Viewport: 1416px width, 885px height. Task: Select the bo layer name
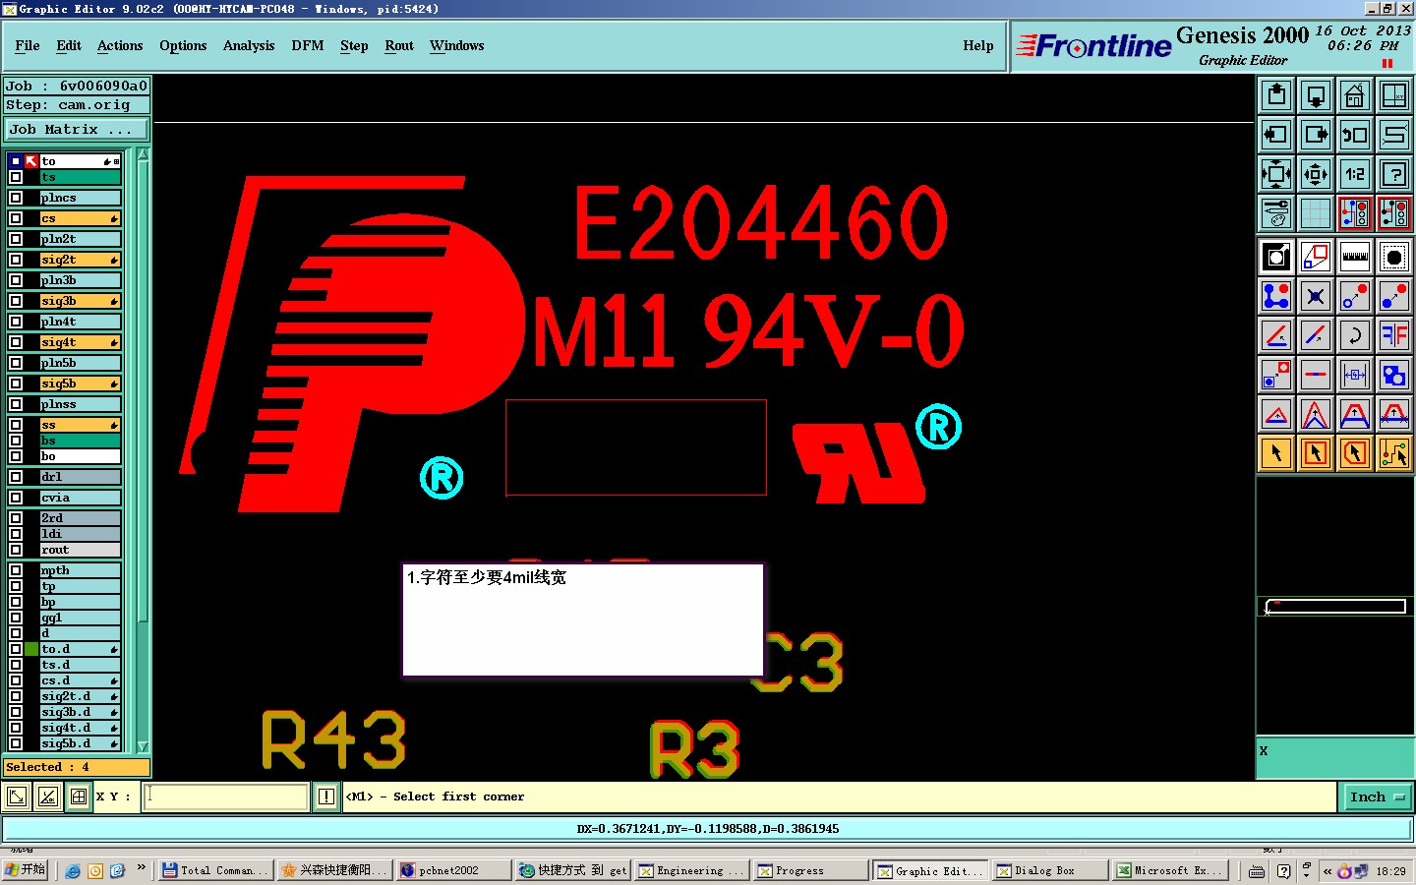(x=81, y=456)
